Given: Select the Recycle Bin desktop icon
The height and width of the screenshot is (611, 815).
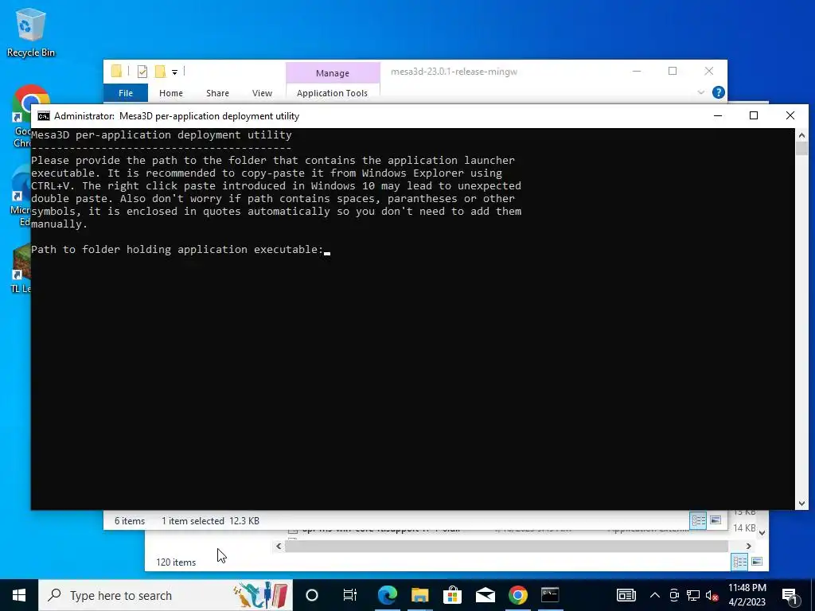Looking at the screenshot, I should pyautogui.click(x=31, y=33).
